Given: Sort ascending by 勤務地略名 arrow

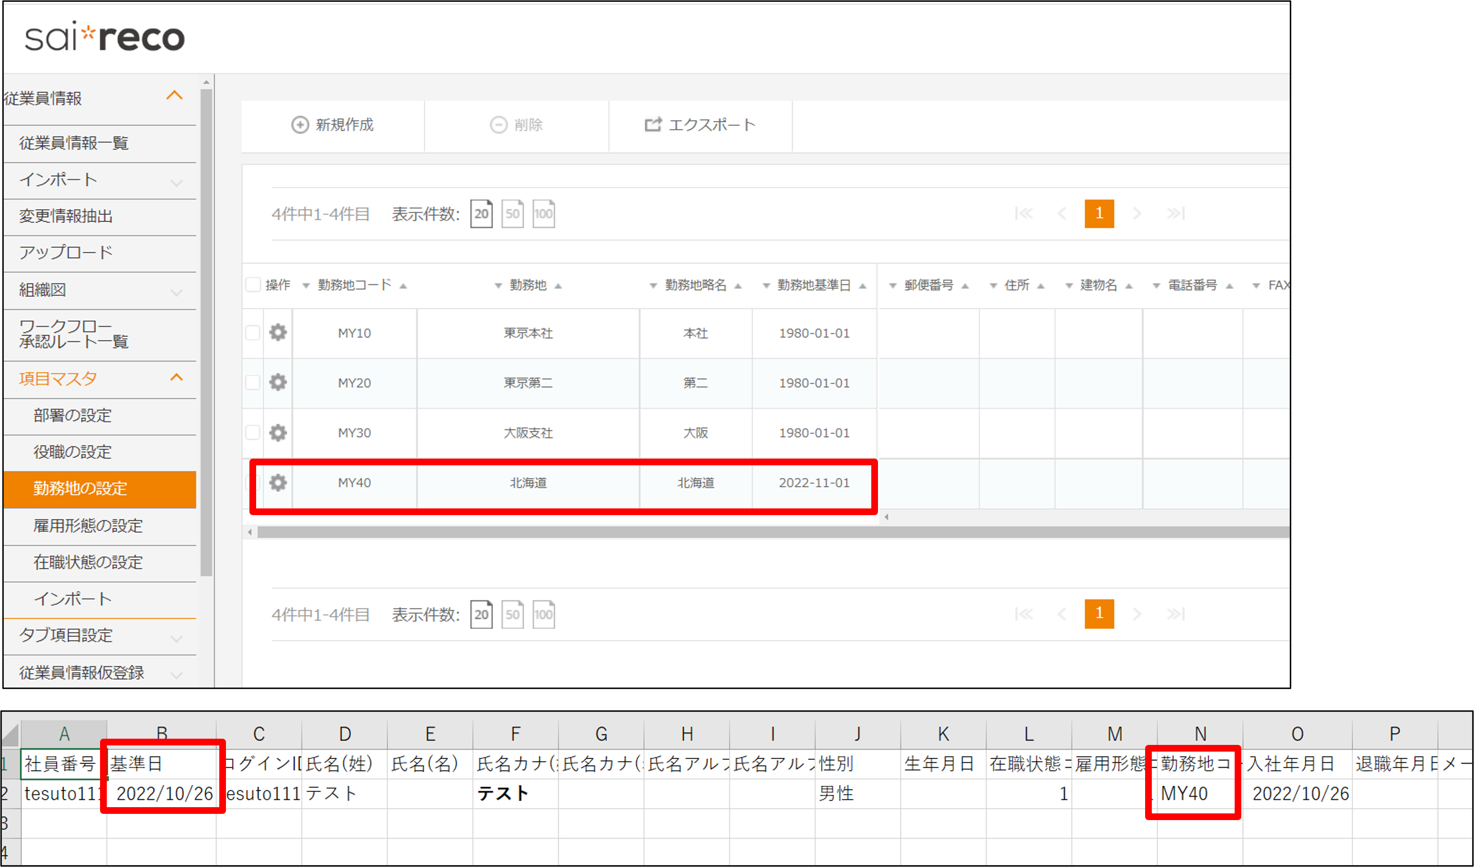Looking at the screenshot, I should 738,285.
